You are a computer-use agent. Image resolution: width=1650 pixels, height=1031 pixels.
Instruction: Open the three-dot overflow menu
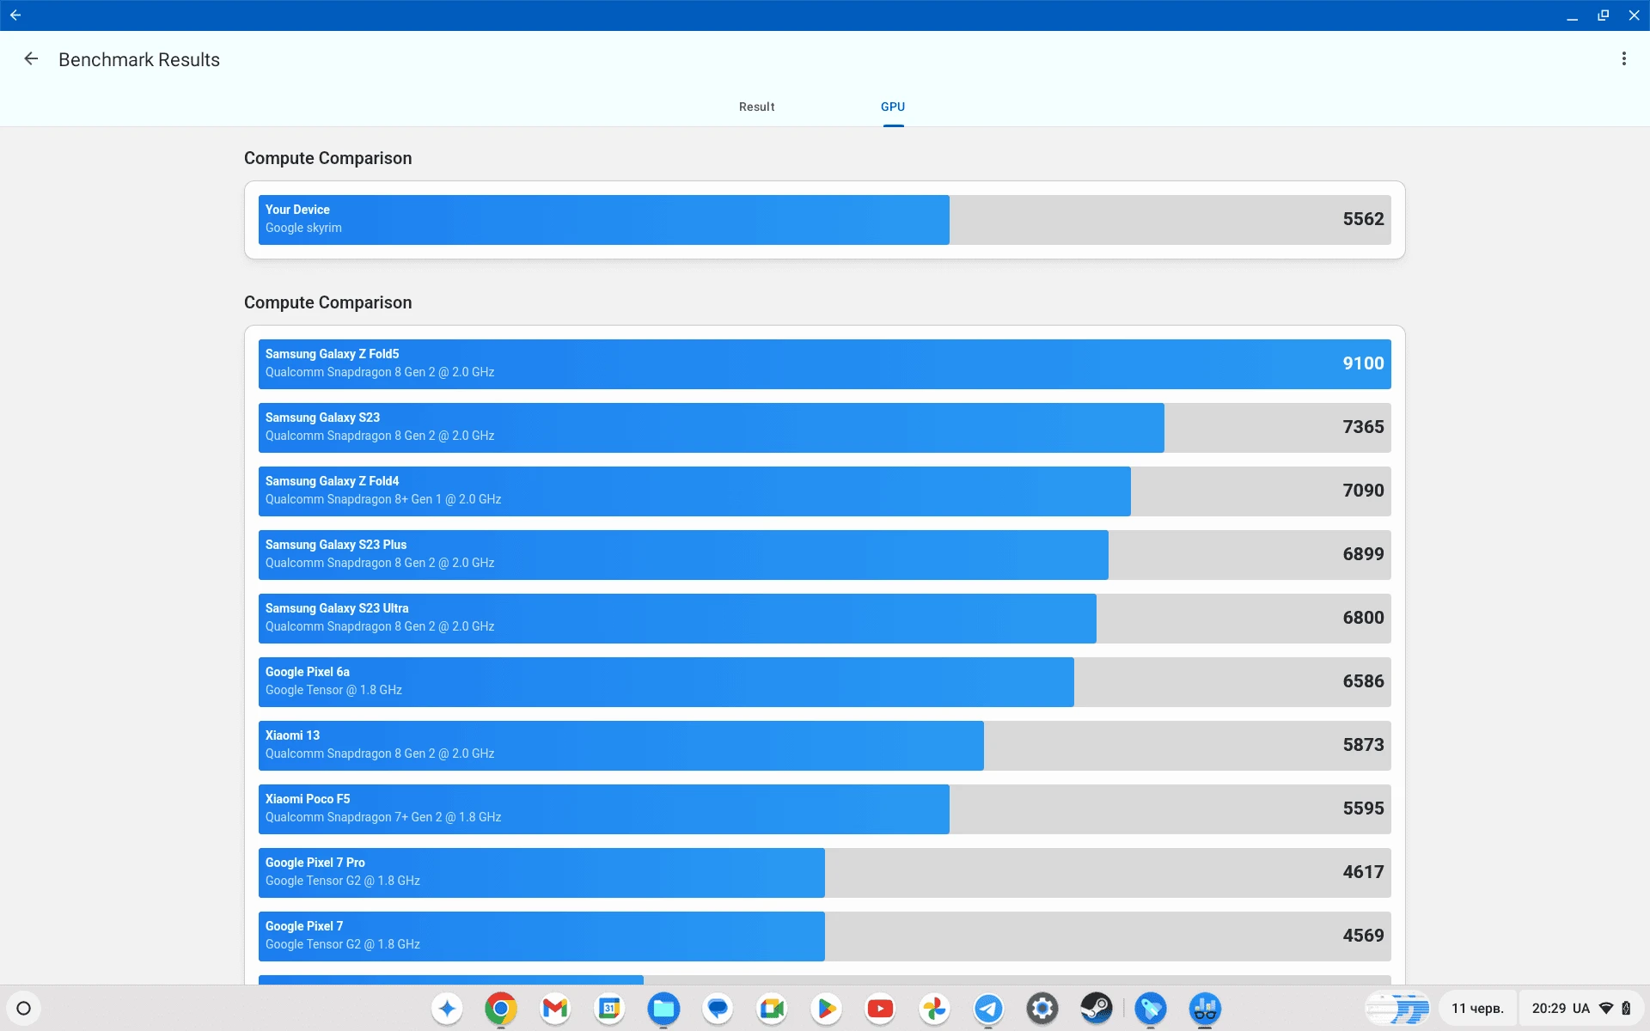[1623, 58]
